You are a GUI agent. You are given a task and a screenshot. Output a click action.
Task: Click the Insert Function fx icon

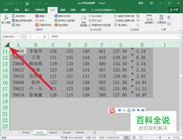(x=6, y=18)
